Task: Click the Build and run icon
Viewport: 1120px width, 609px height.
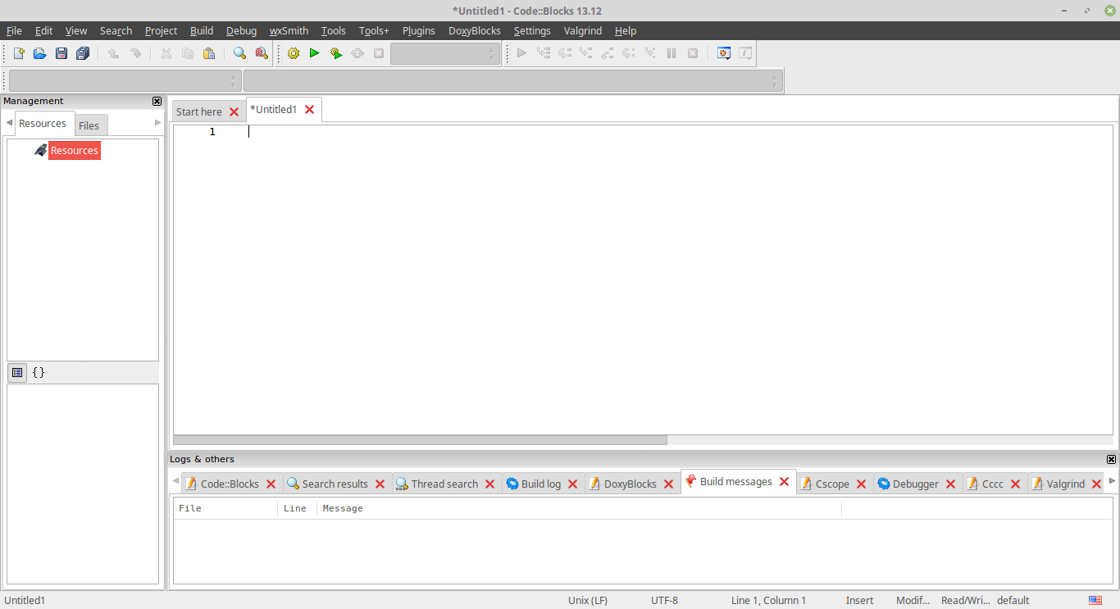Action: click(336, 53)
